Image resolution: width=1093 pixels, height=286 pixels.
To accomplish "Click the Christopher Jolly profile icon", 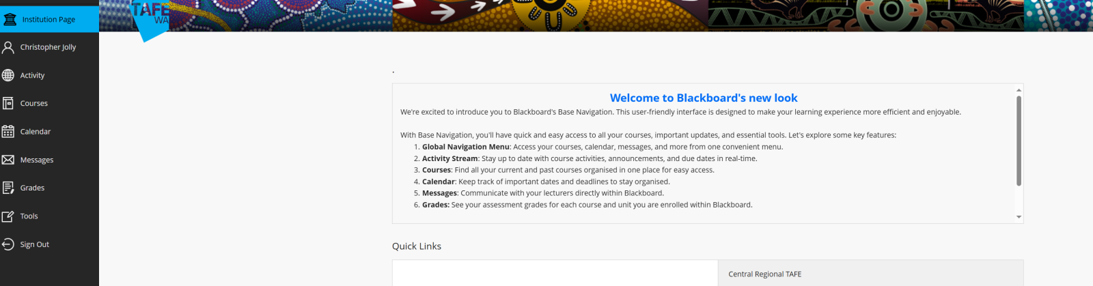I will [x=8, y=47].
